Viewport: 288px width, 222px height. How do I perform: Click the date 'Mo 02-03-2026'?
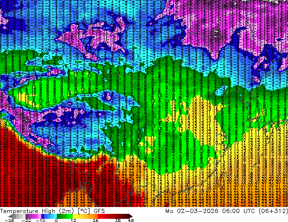[192, 211]
